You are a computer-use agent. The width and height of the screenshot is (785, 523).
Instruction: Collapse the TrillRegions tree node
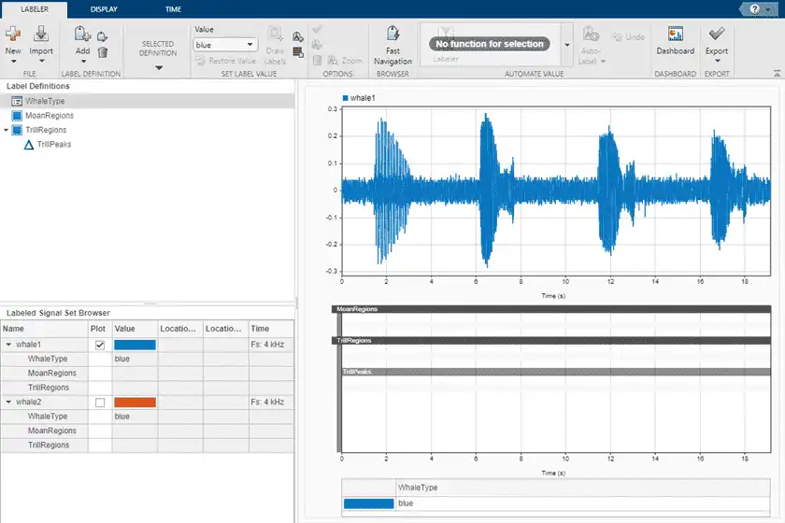[7, 130]
